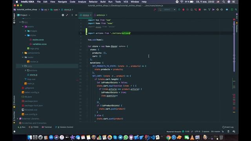This screenshot has height=141, width=251.
Task: Open the VCS menu
Action: (x=125, y=2)
